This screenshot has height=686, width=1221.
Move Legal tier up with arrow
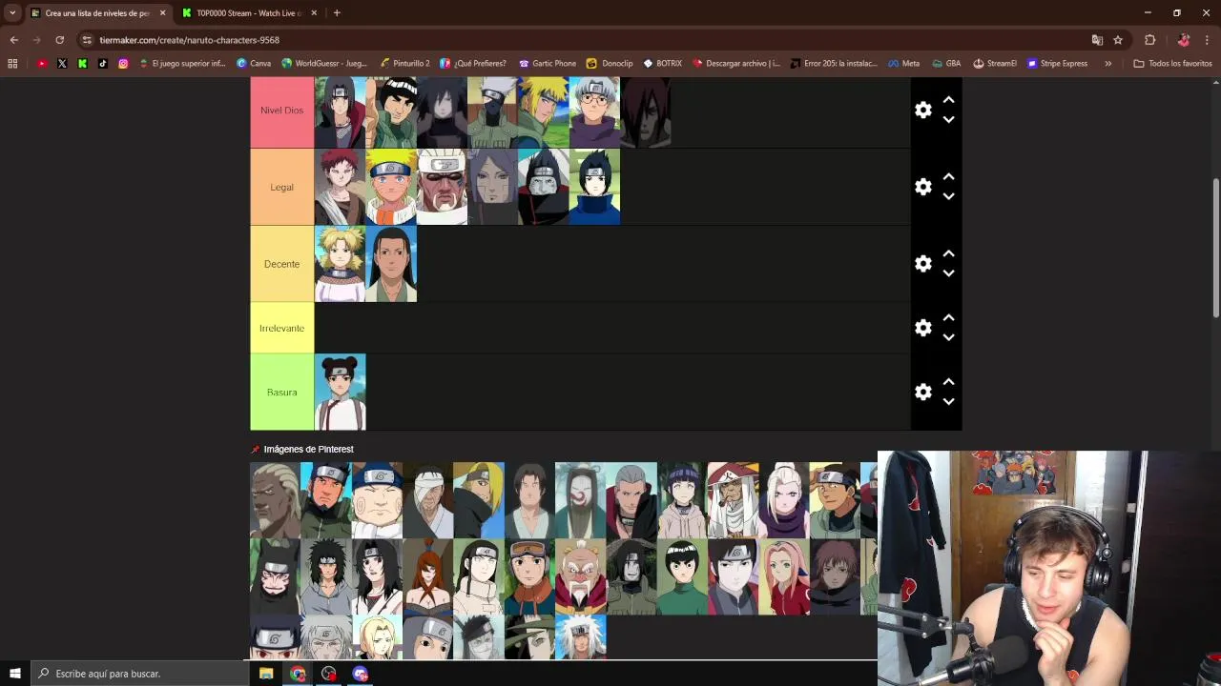coord(948,177)
